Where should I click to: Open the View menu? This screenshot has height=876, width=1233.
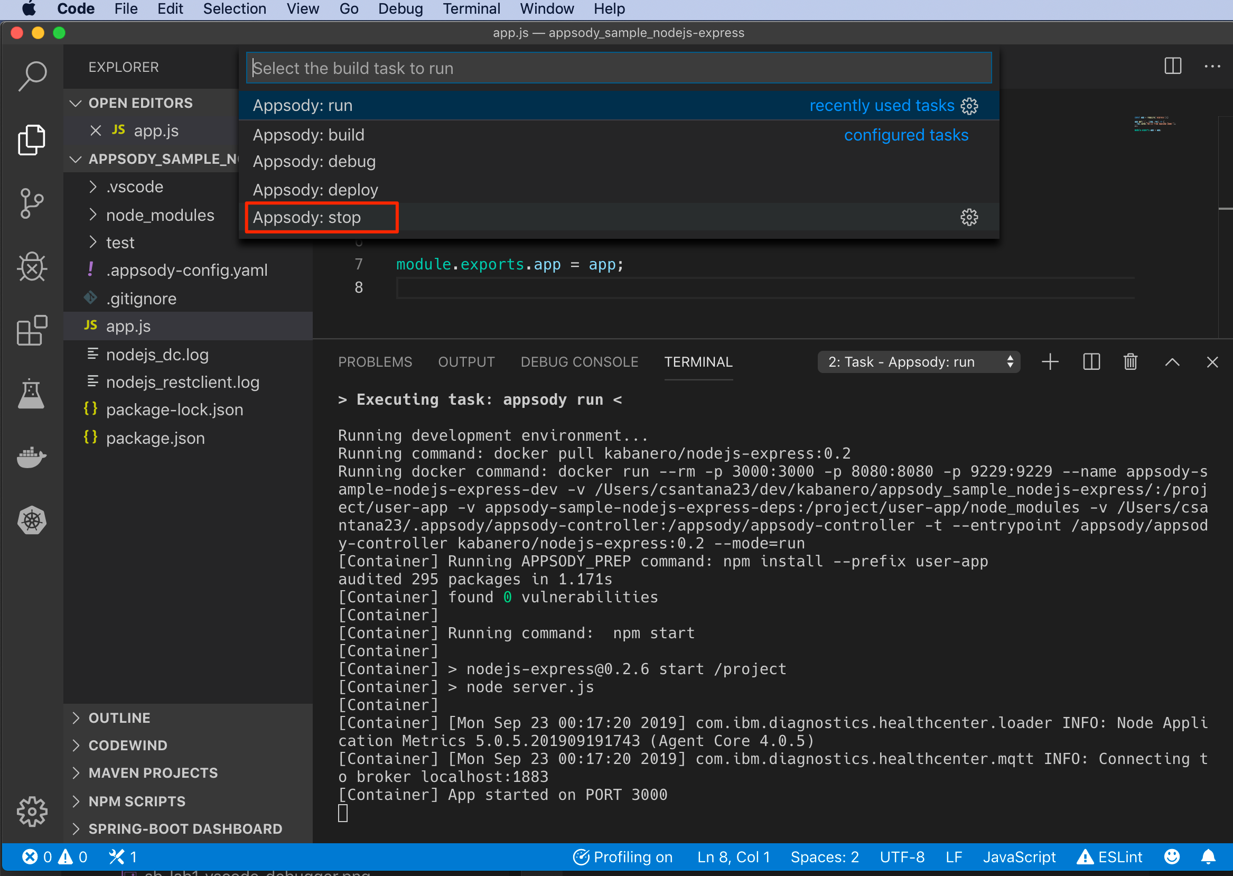tap(303, 9)
